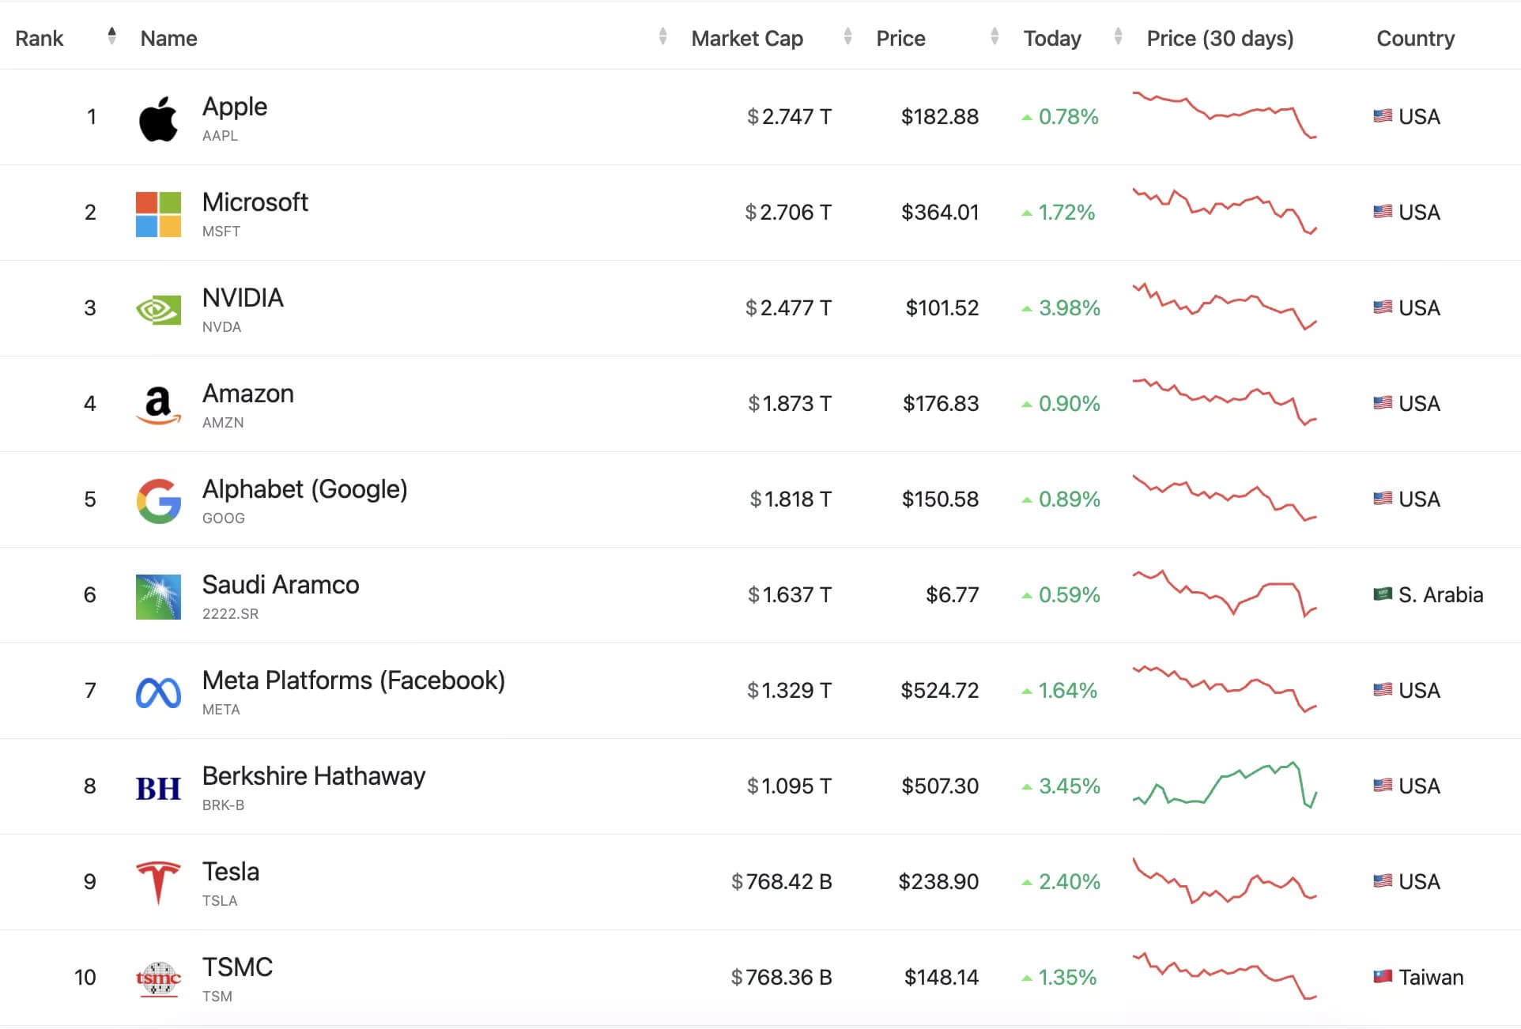
Task: Click green up arrow beside 3.45%
Action: [x=1027, y=786]
